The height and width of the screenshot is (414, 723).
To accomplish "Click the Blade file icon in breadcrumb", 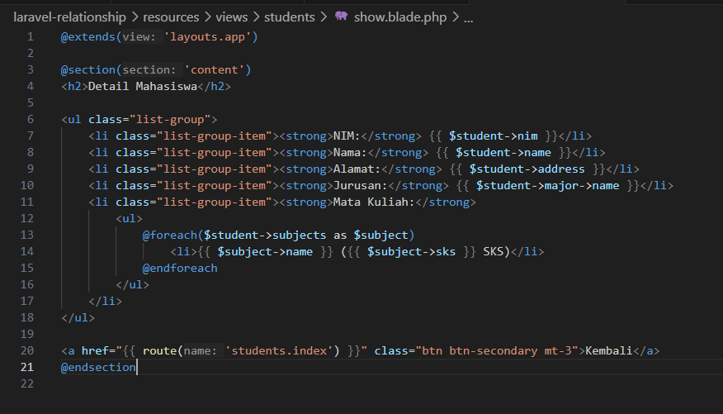I will (x=341, y=17).
